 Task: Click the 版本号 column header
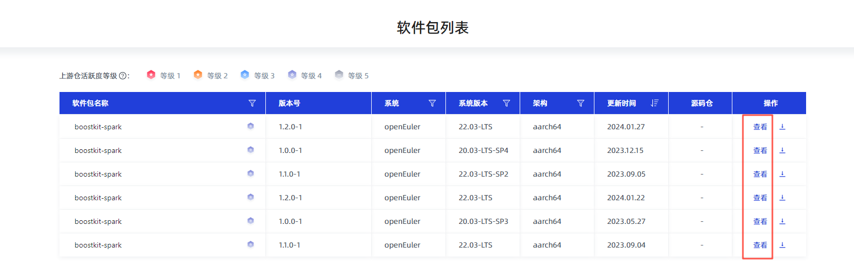tap(290, 103)
